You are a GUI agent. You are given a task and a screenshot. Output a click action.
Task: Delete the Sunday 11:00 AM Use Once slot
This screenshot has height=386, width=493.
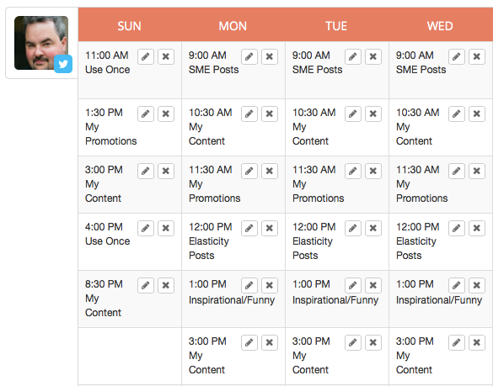(166, 57)
